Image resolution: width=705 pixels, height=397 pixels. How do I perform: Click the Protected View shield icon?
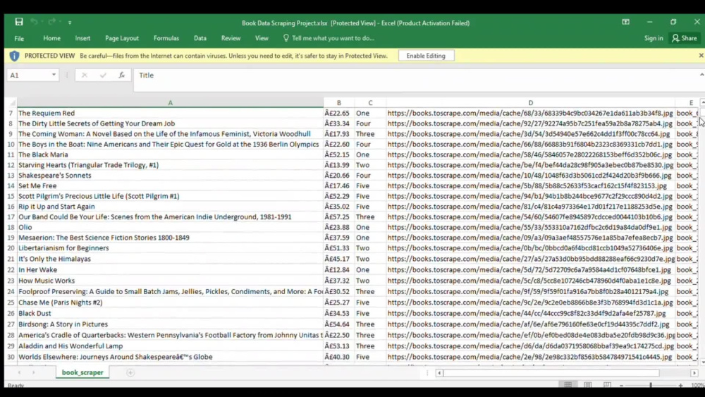pos(14,56)
